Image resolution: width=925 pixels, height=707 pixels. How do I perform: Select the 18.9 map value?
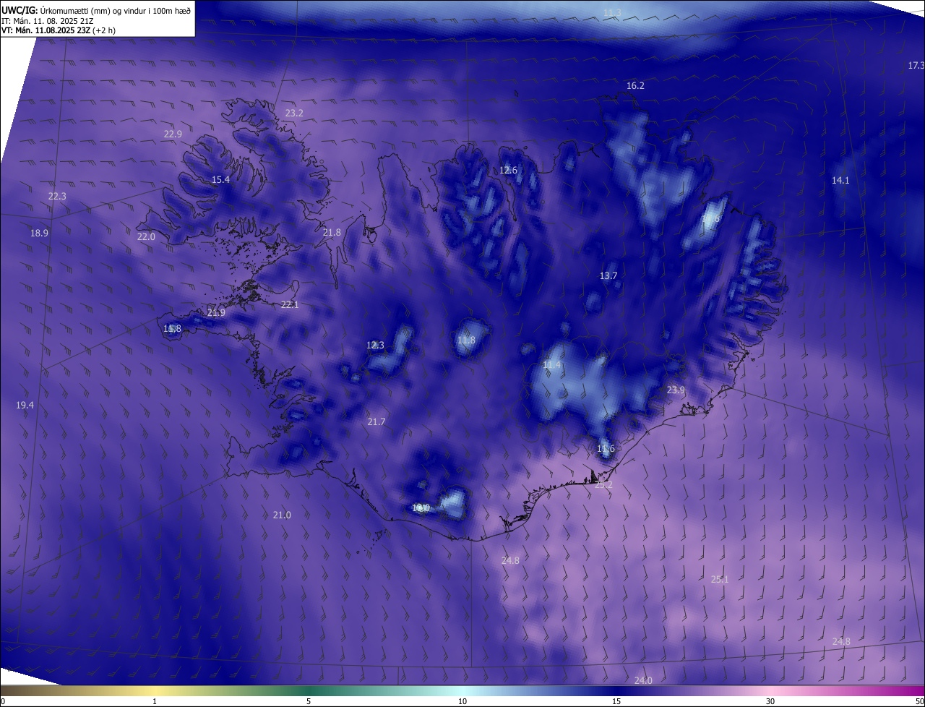click(39, 233)
